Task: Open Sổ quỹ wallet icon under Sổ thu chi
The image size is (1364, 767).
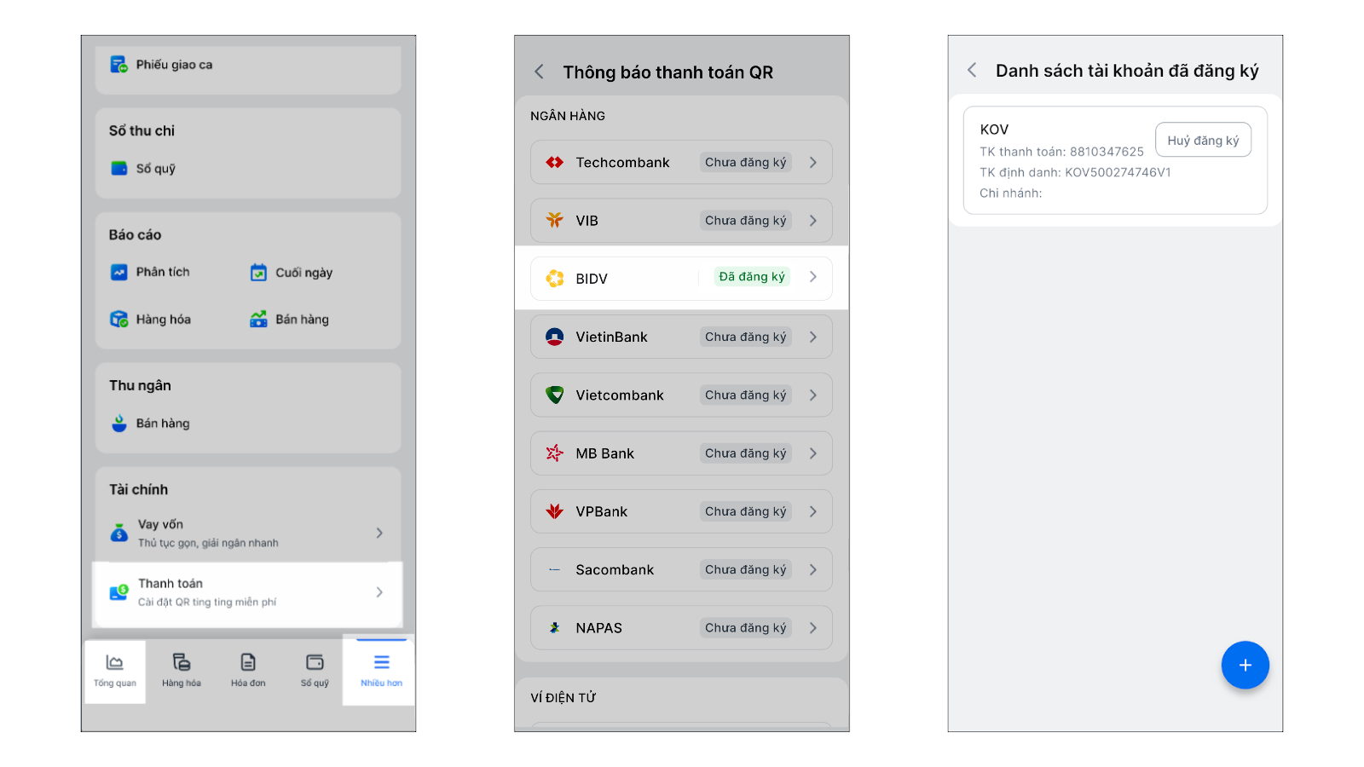Action: click(119, 168)
